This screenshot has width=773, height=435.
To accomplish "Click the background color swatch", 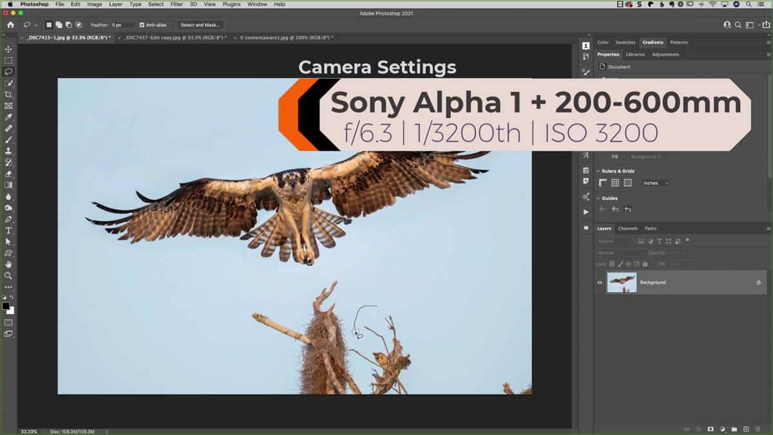I will click(11, 310).
